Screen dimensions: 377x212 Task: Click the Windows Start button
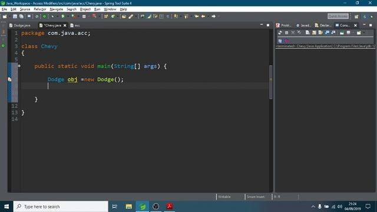pyautogui.click(x=6, y=207)
